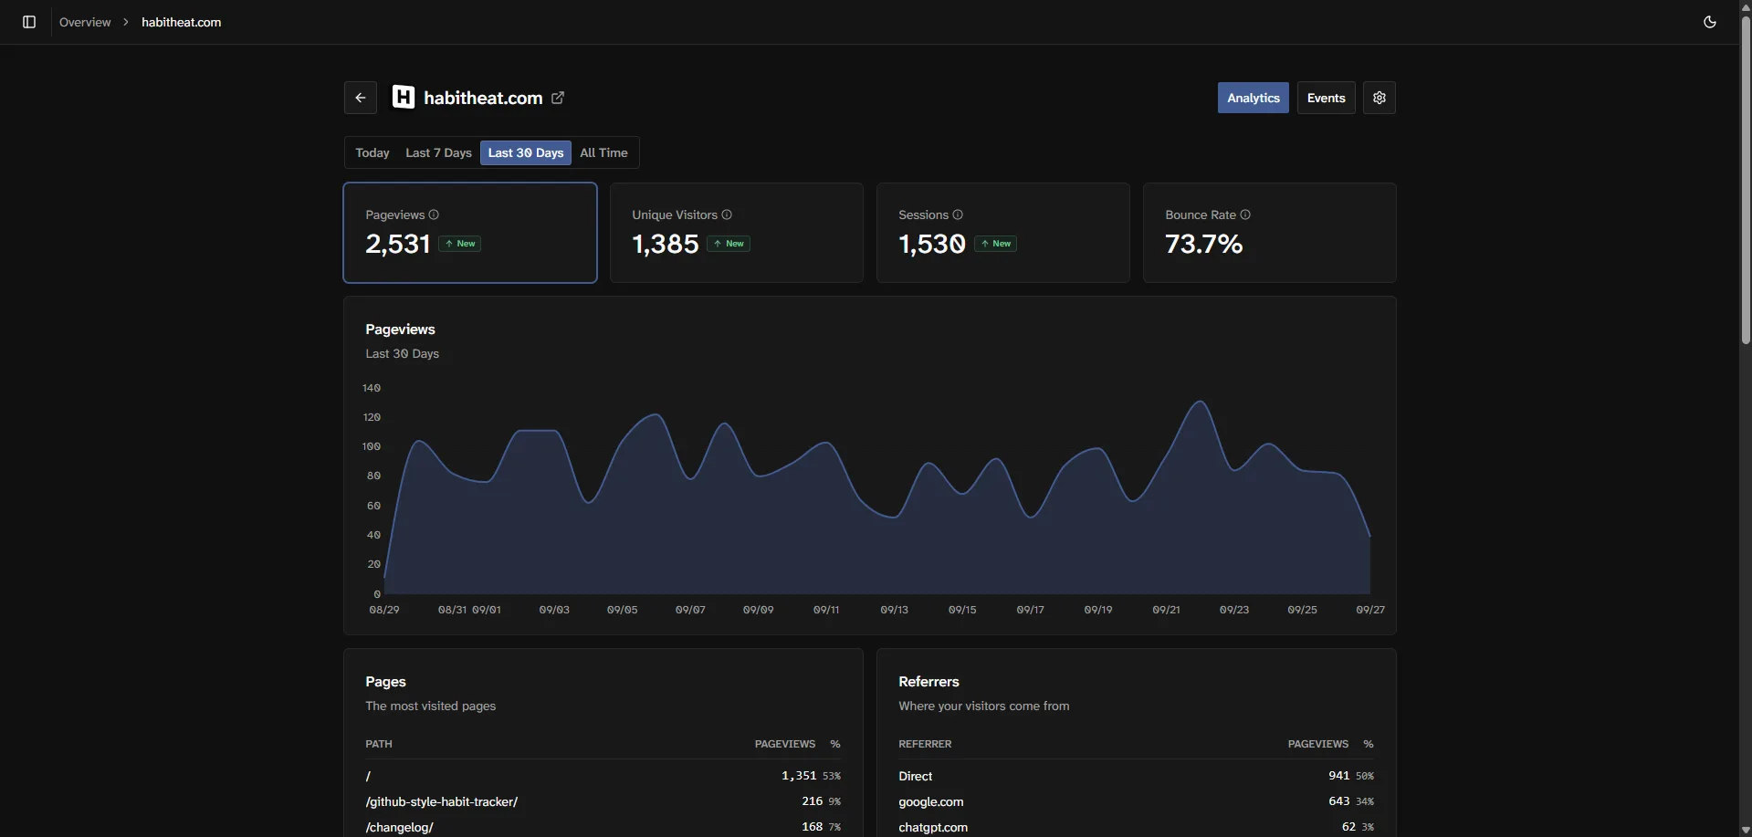Click the /changelog/ path

click(399, 827)
